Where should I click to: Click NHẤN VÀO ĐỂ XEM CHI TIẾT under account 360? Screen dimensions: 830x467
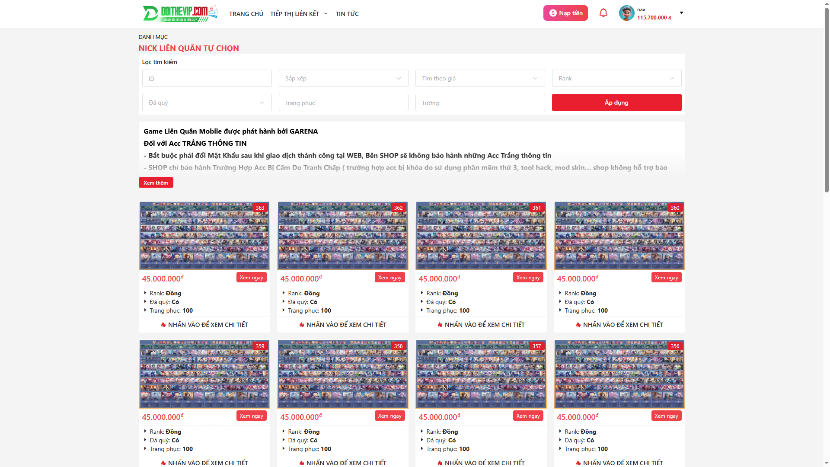[619, 325]
